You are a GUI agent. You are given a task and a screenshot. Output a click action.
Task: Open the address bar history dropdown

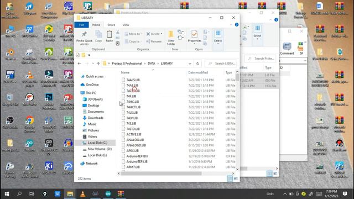point(190,64)
